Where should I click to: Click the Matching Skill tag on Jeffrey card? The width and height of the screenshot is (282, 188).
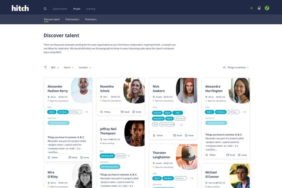click(x=107, y=156)
